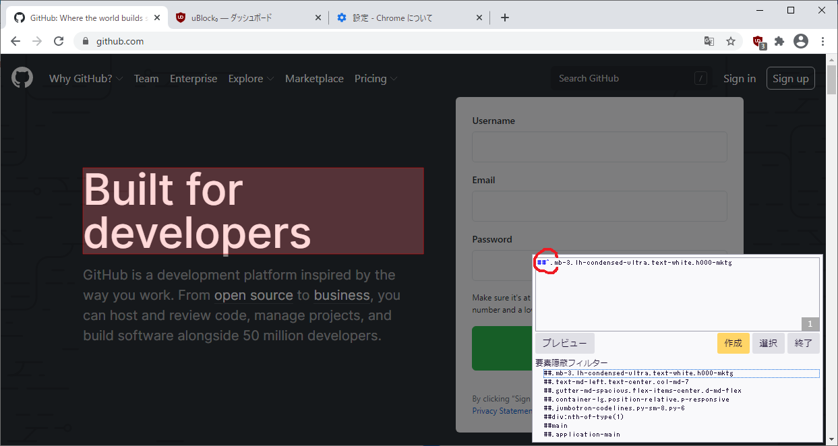Viewport: 838px width, 446px height.
Task: Select the ##main filter in the hiding filter list
Action: click(556, 425)
